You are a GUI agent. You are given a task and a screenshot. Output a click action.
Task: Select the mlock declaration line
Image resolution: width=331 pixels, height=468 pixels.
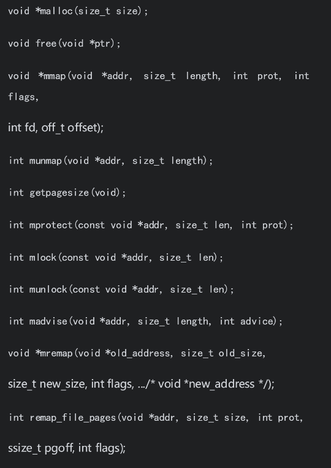coord(116,258)
